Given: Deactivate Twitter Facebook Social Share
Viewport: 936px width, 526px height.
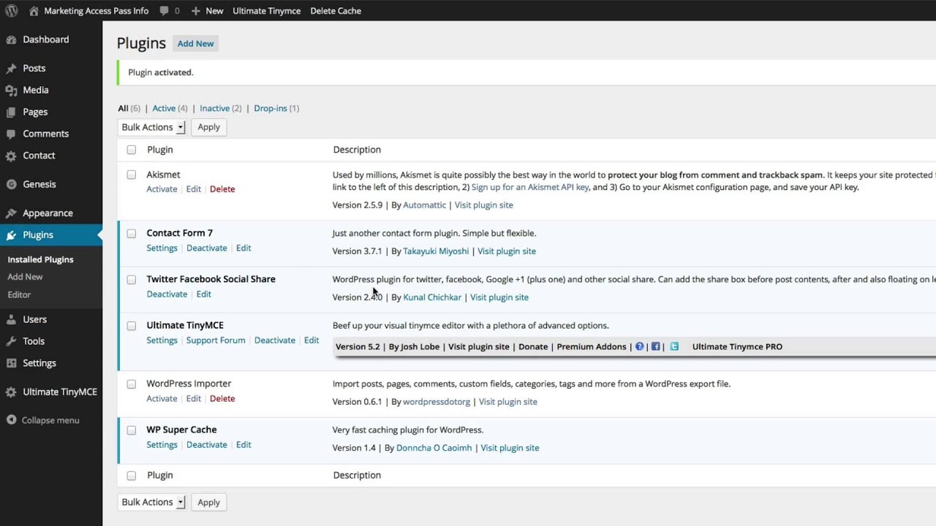Looking at the screenshot, I should coord(167,294).
